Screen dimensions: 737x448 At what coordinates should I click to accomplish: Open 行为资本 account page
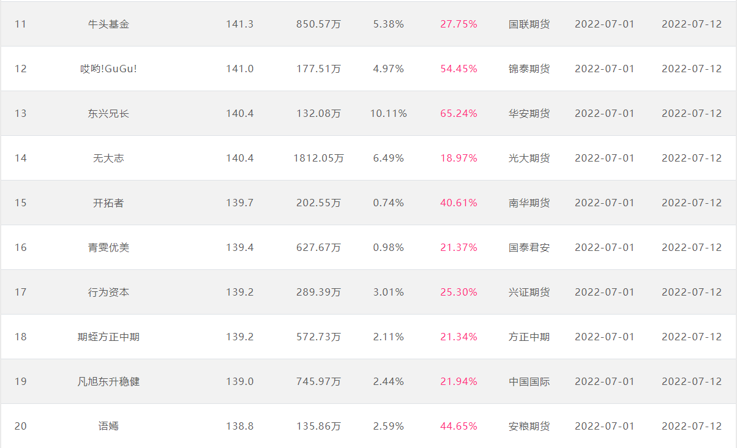(108, 293)
